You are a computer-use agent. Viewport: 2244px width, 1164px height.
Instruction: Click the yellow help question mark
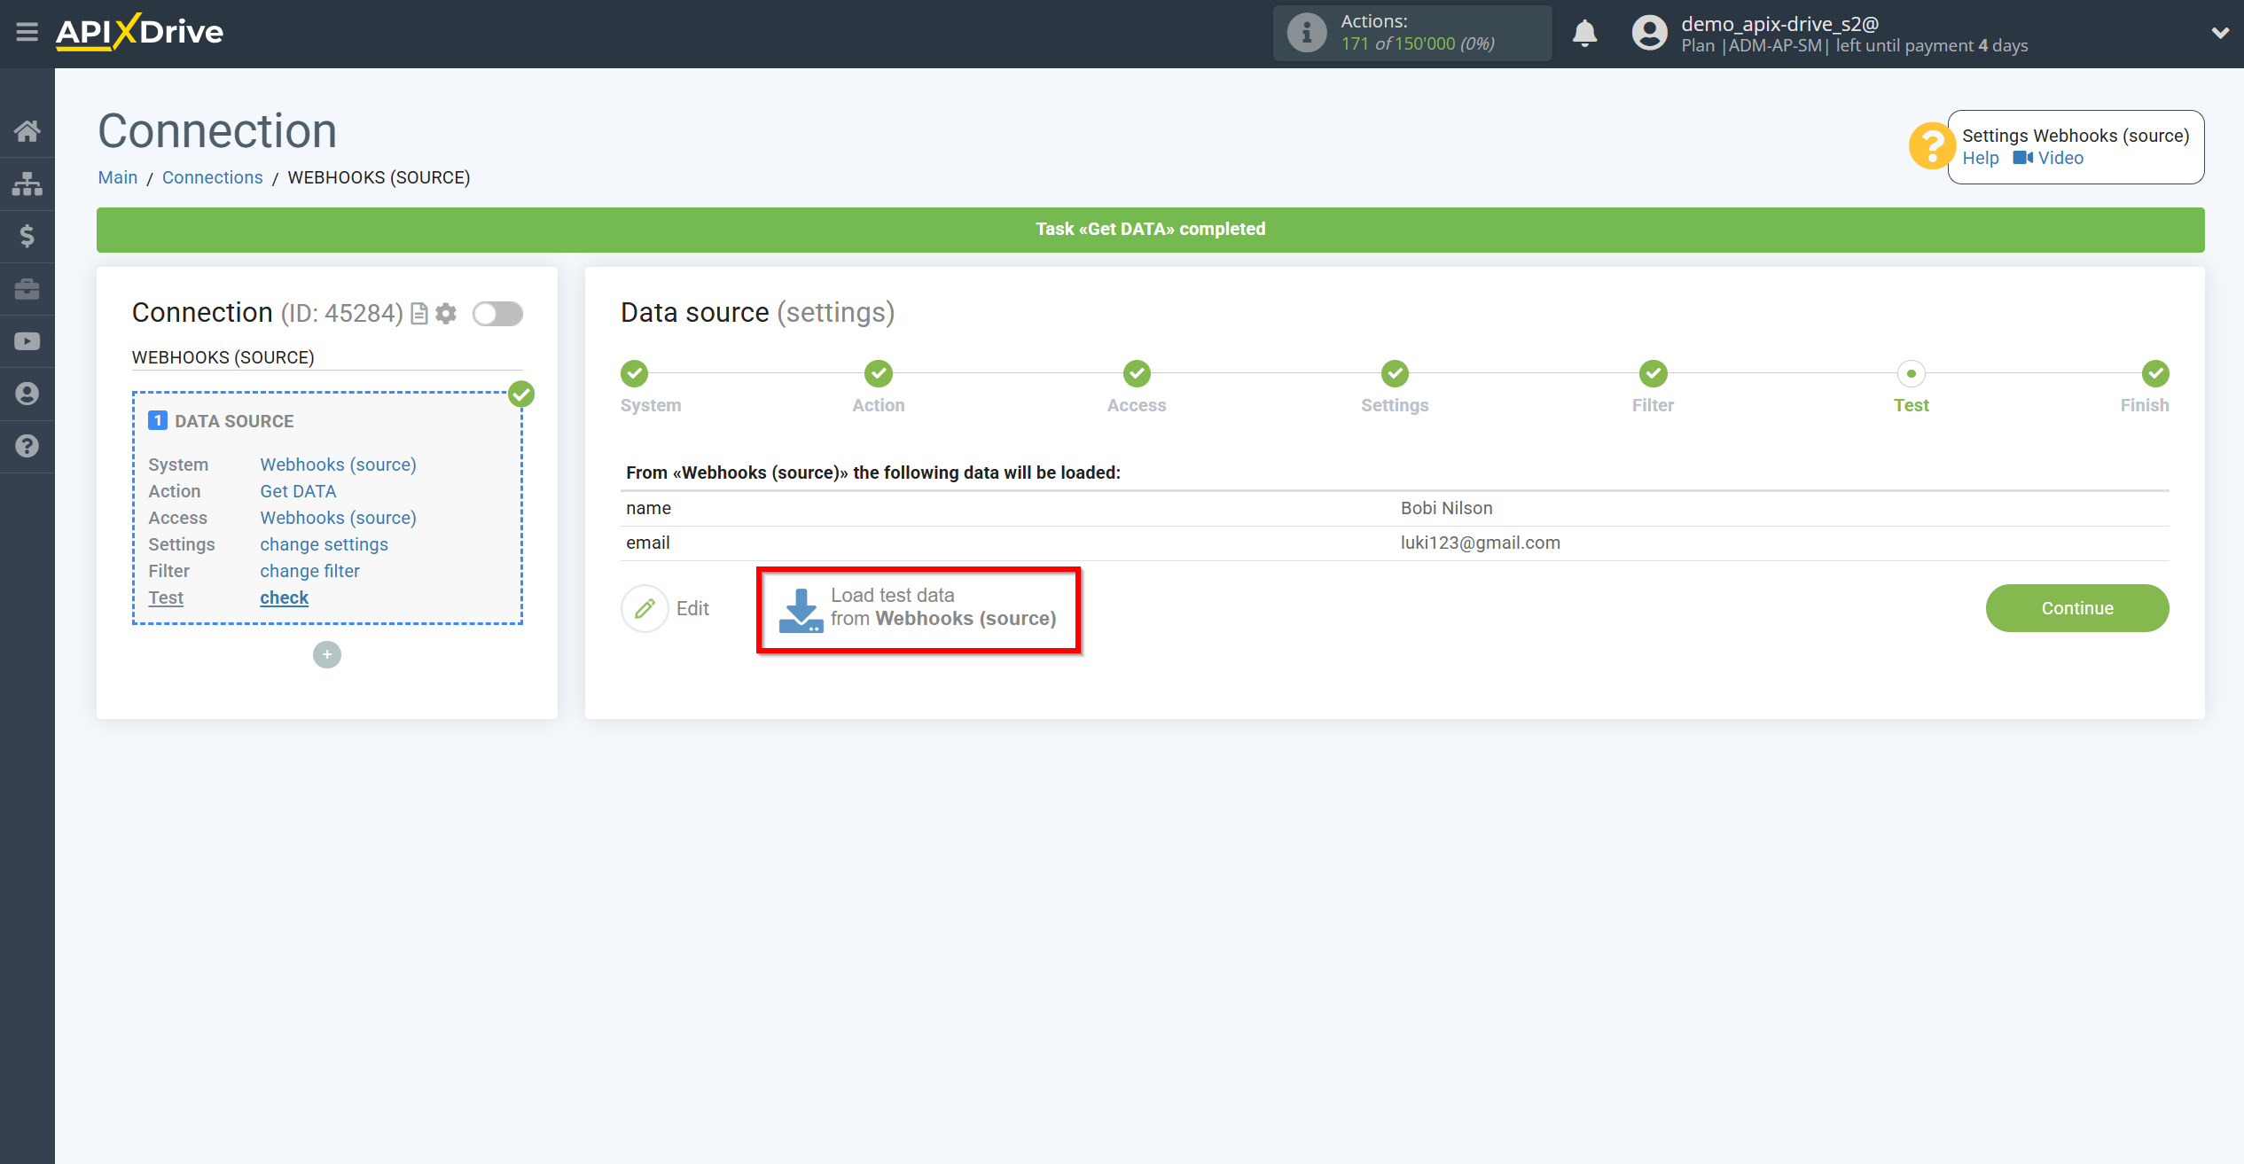pos(1930,145)
